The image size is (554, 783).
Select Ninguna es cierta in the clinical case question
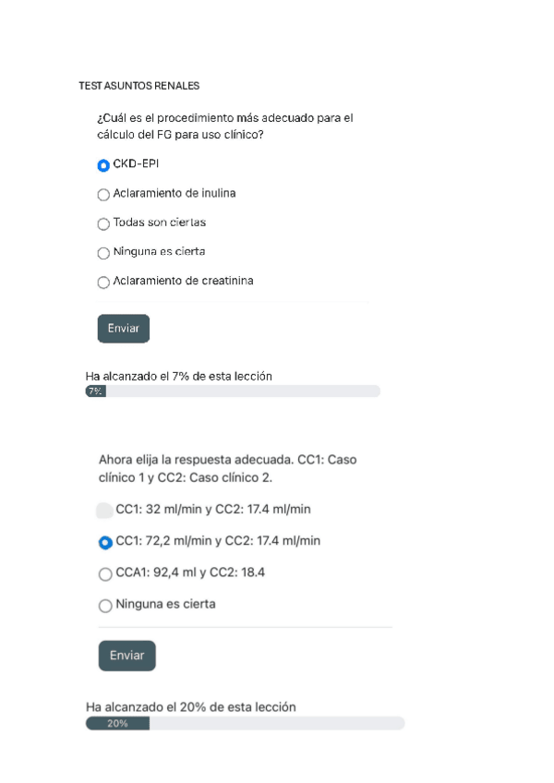[x=105, y=606]
